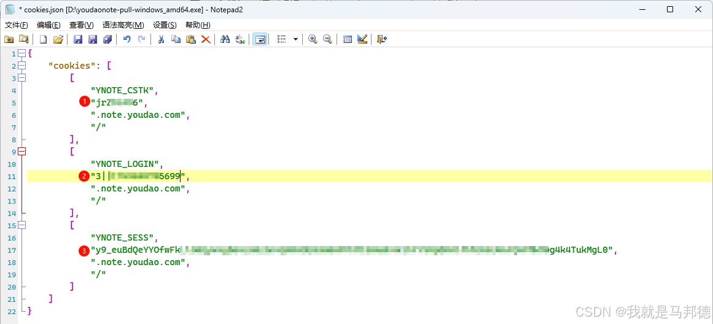Click the CSTK value starting jrZ
Viewport: 713px width, 324px height.
(x=117, y=102)
